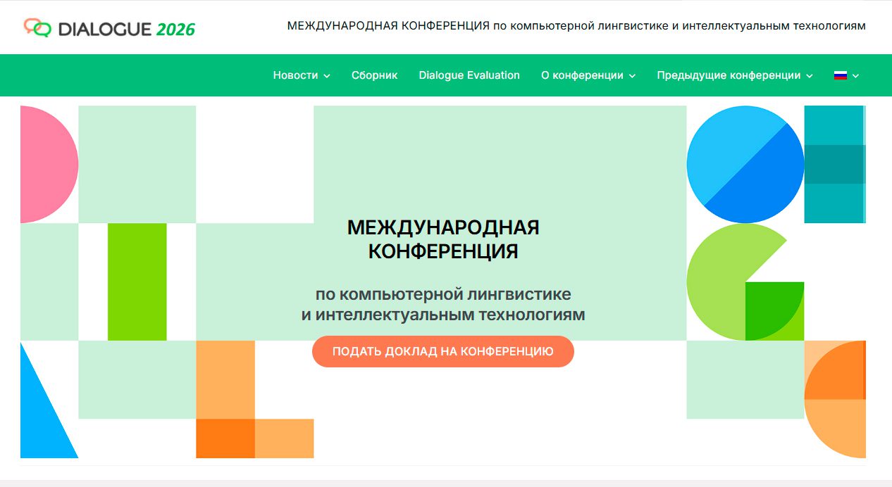Expand the Новости dropdown chevron
Image resolution: width=892 pixels, height=487 pixels.
click(x=327, y=76)
